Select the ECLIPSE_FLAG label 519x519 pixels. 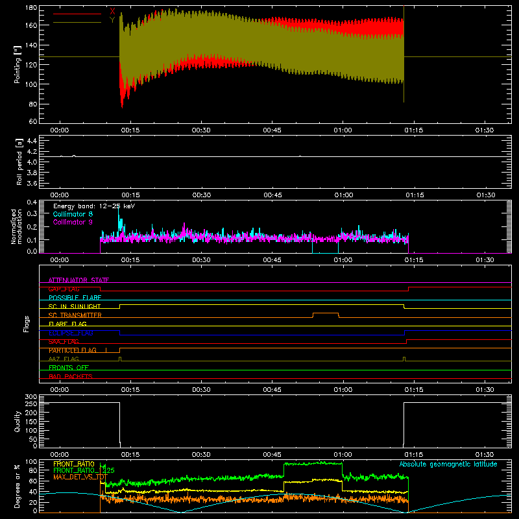71,333
